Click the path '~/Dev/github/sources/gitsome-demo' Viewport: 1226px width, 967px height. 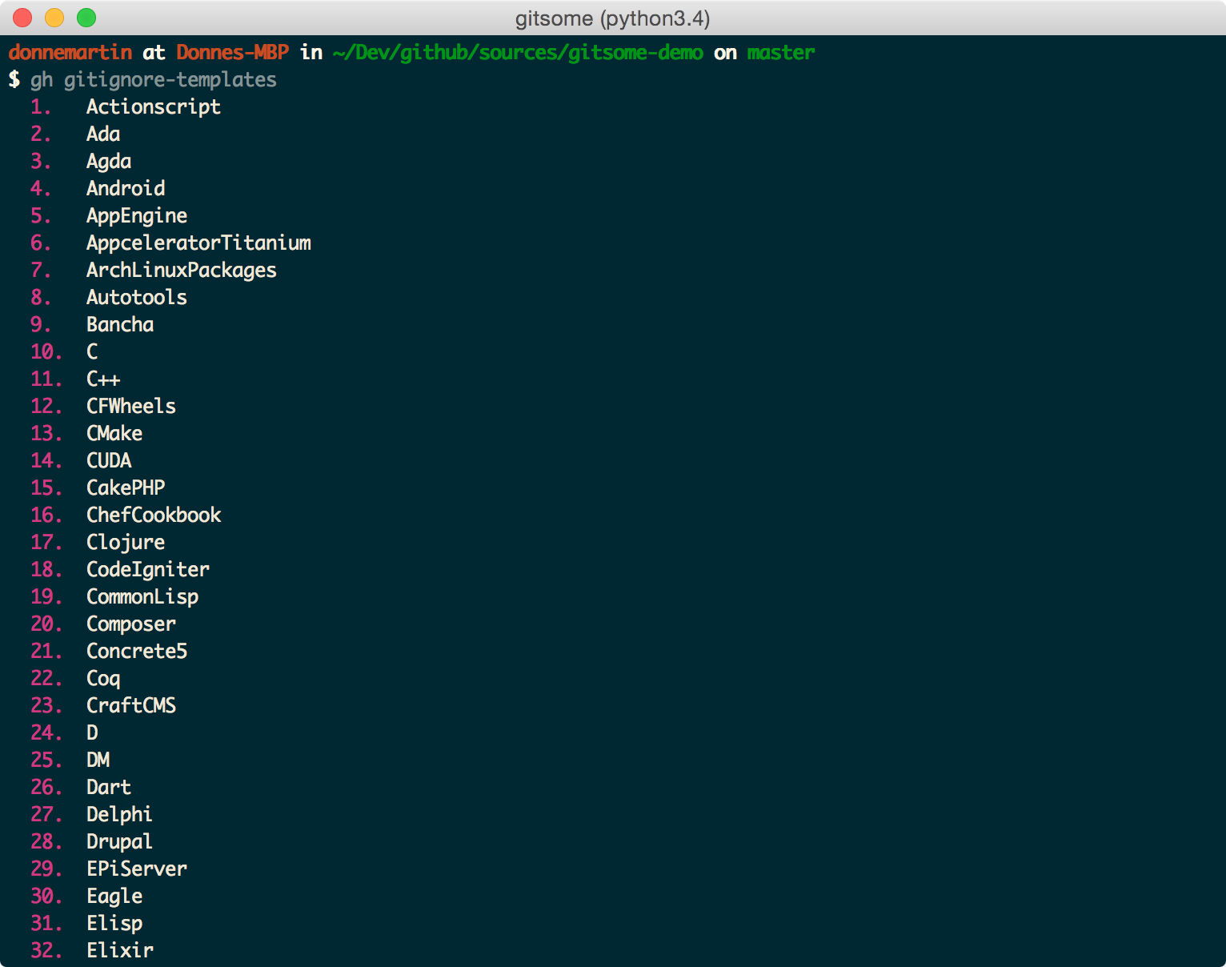(518, 53)
